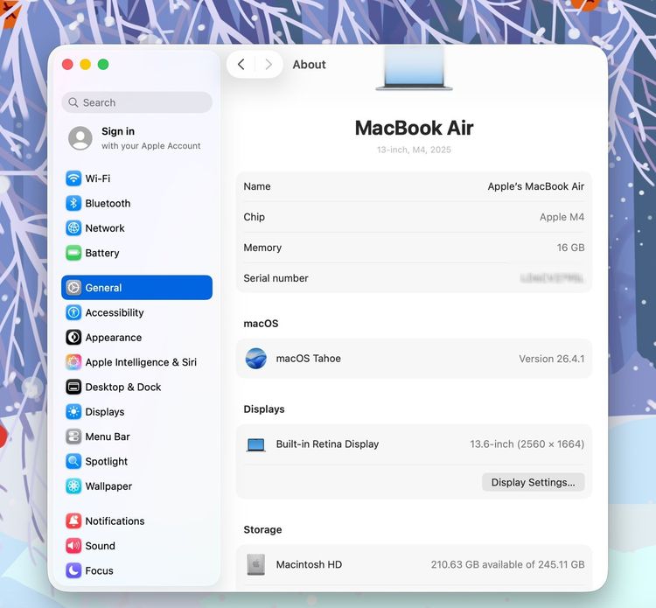Click the Focus moon icon

pos(73,570)
